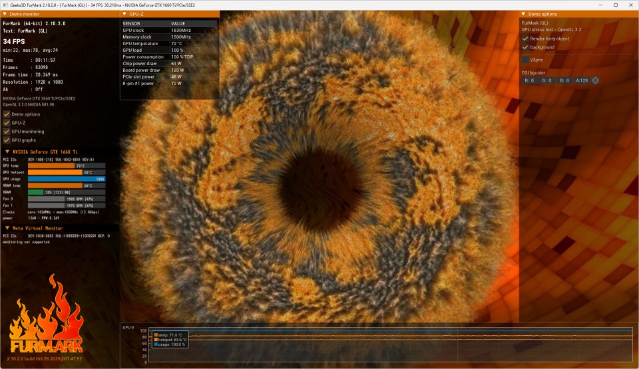Disable the background checkbox
Viewport: 639px width, 369px height.
point(525,47)
